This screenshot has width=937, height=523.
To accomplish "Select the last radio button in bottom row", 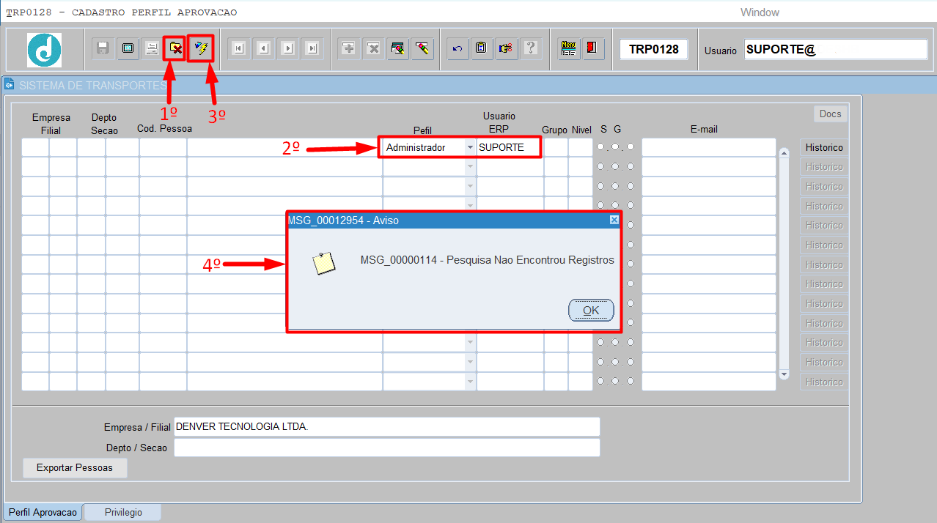I will click(631, 381).
